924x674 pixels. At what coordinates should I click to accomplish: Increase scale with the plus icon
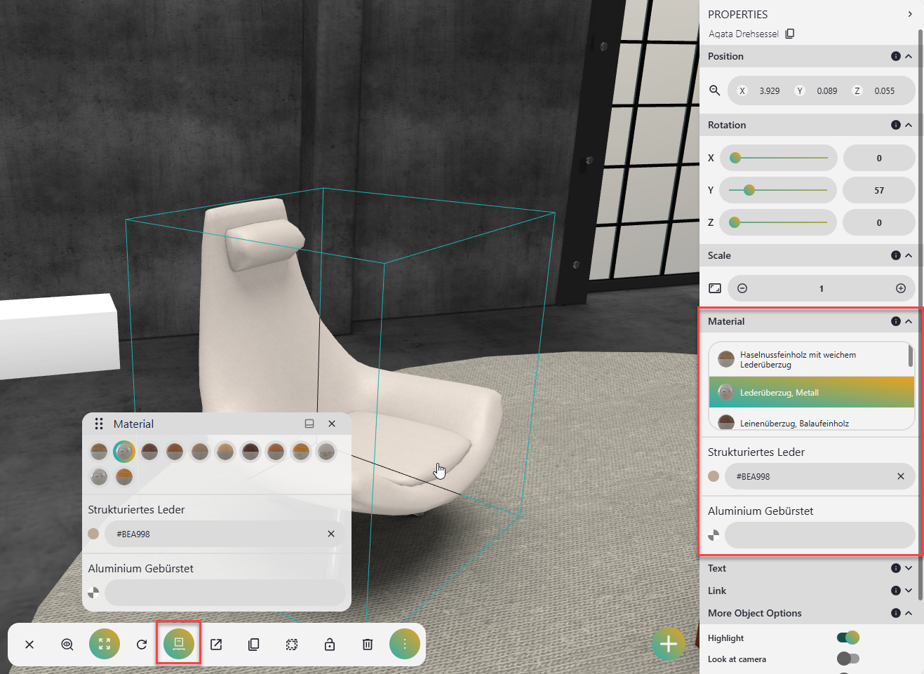click(x=901, y=288)
